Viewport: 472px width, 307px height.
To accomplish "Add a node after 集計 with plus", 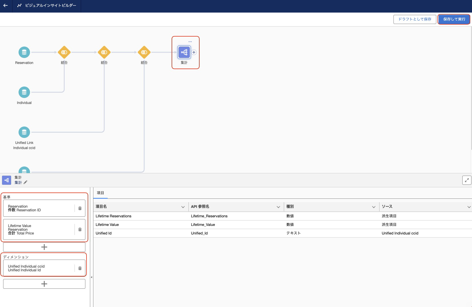I will tap(194, 52).
